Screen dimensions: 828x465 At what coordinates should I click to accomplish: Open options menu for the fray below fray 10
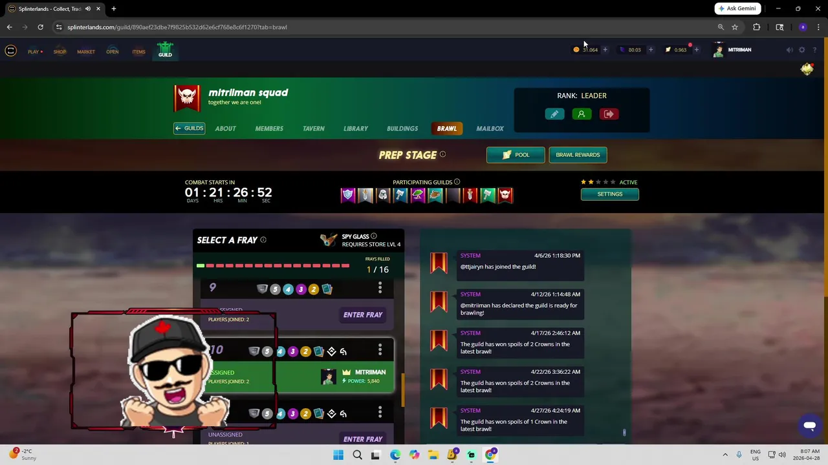click(380, 411)
